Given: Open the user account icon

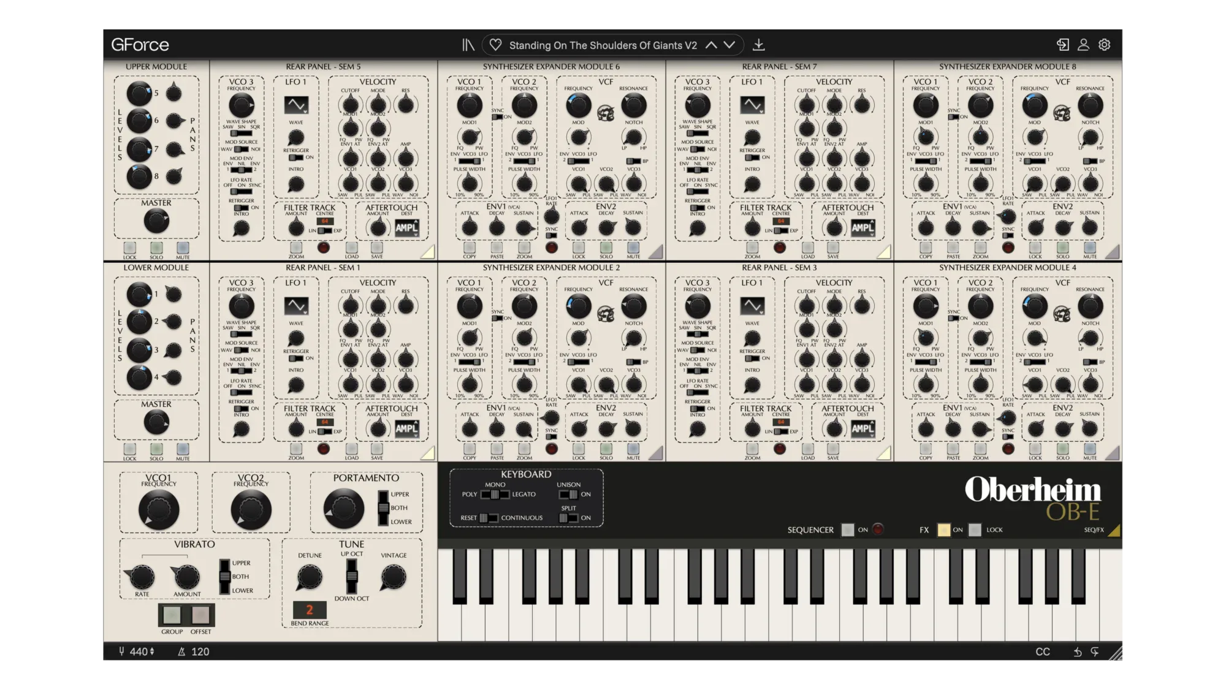Looking at the screenshot, I should pos(1083,45).
